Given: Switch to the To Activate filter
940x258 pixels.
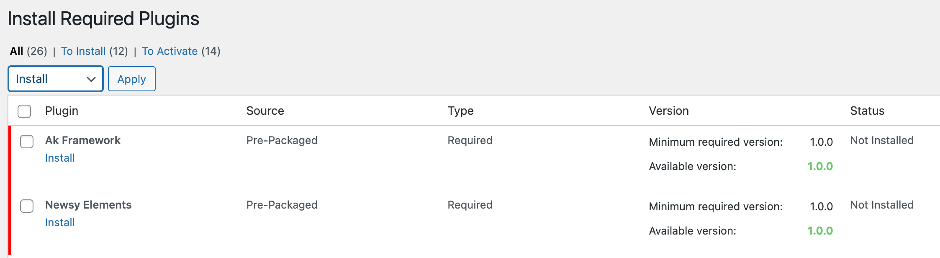Looking at the screenshot, I should click(169, 51).
